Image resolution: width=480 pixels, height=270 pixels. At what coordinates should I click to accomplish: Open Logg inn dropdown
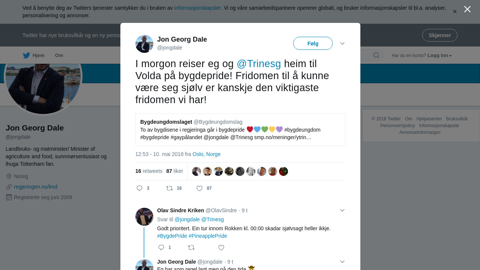[439, 55]
